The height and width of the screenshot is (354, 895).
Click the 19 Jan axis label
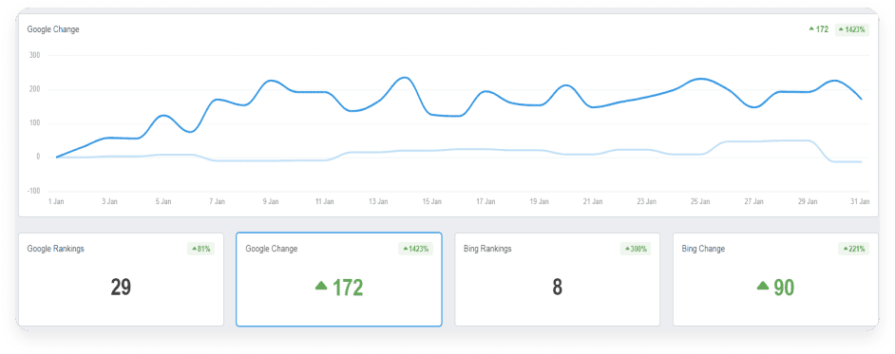540,202
